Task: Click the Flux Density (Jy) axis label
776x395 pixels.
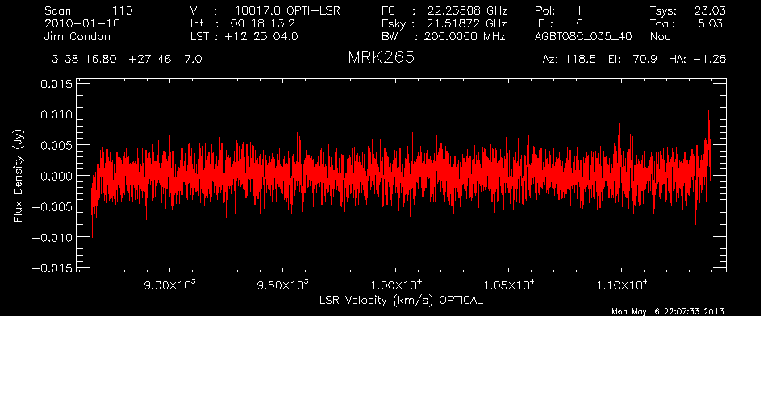Action: [18, 176]
